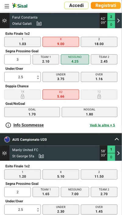This screenshot has width=122, height=215.
Task: Open the 2.5 Under/Over dropdown for Farul match
Action: (23, 77)
